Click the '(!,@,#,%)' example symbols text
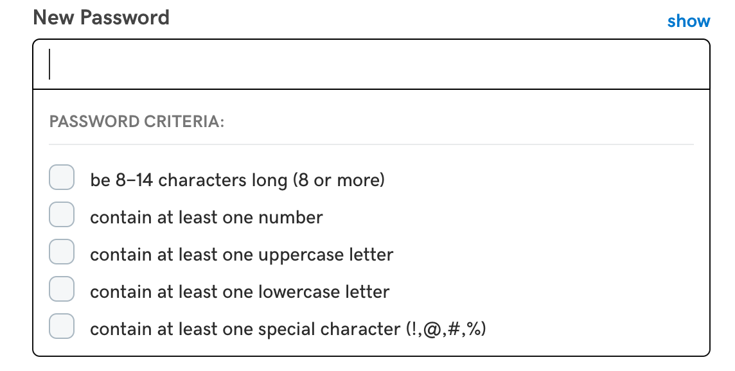This screenshot has width=735, height=371. coord(446,329)
